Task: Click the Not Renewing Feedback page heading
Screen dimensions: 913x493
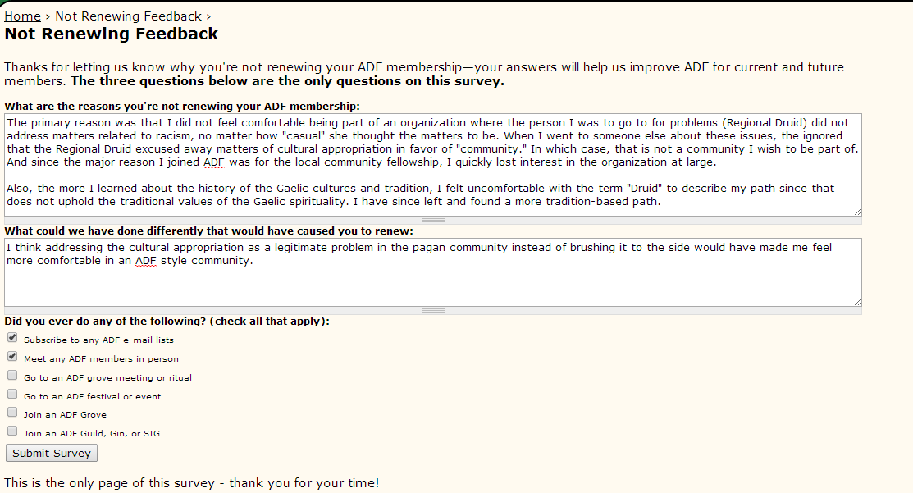Action: click(112, 34)
